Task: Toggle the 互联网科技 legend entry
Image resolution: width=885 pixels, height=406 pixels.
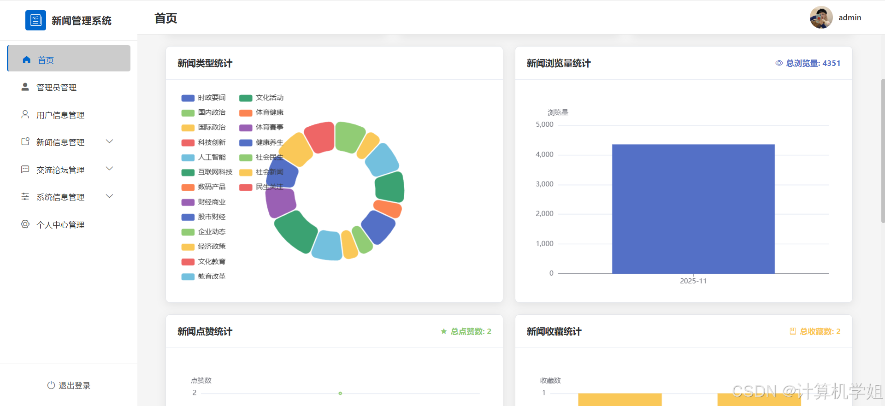Action: [x=207, y=172]
